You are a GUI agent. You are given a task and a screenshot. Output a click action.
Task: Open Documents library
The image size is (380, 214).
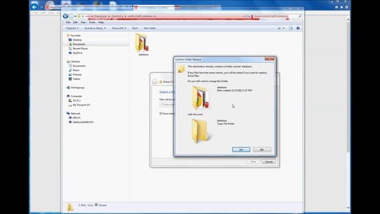point(79,66)
